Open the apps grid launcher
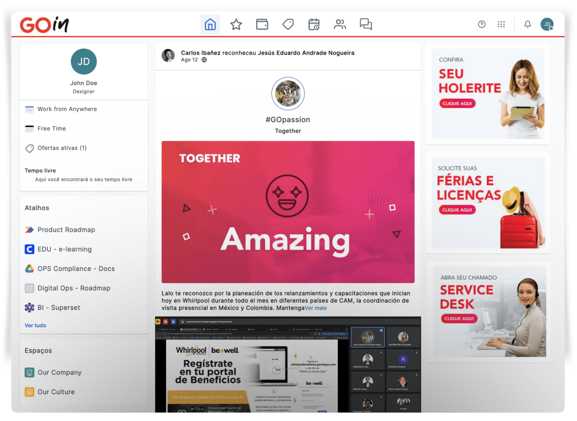This screenshot has height=421, width=577. (501, 25)
